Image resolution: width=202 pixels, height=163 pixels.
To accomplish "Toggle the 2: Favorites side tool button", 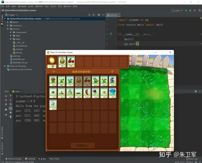I will pos(2,133).
